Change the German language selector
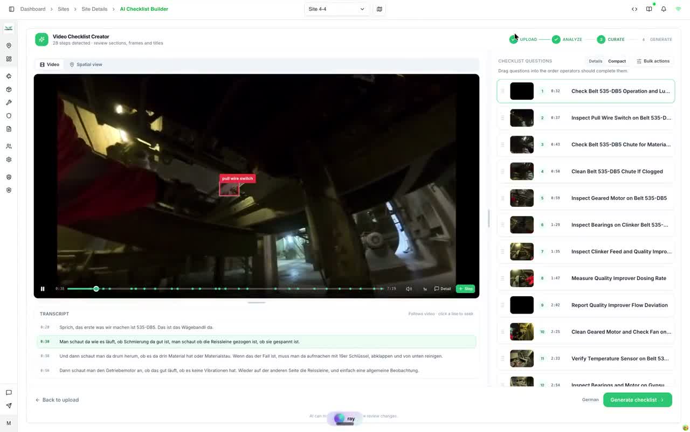 590,400
